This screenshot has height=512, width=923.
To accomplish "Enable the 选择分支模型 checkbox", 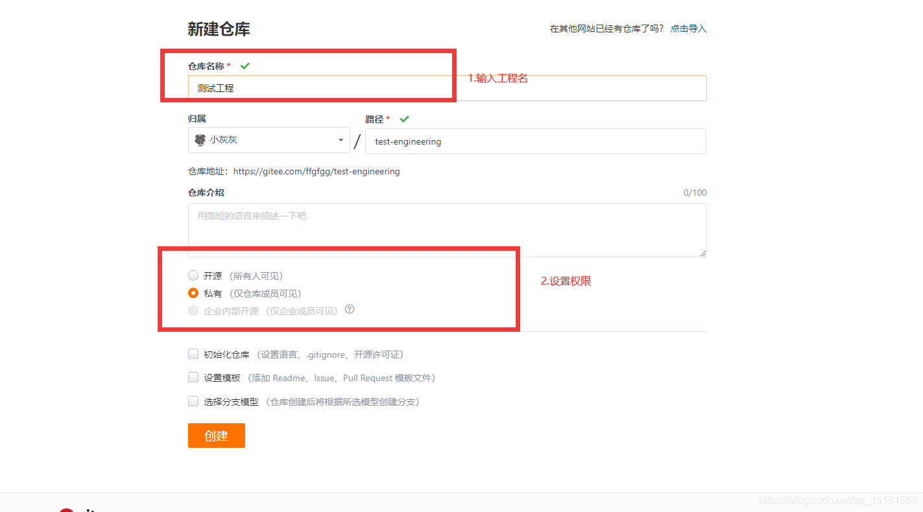I will point(193,401).
